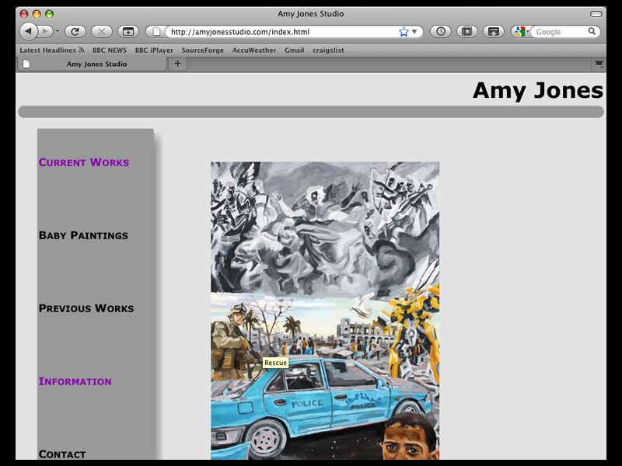Add a tab with the plus button

pyautogui.click(x=177, y=64)
